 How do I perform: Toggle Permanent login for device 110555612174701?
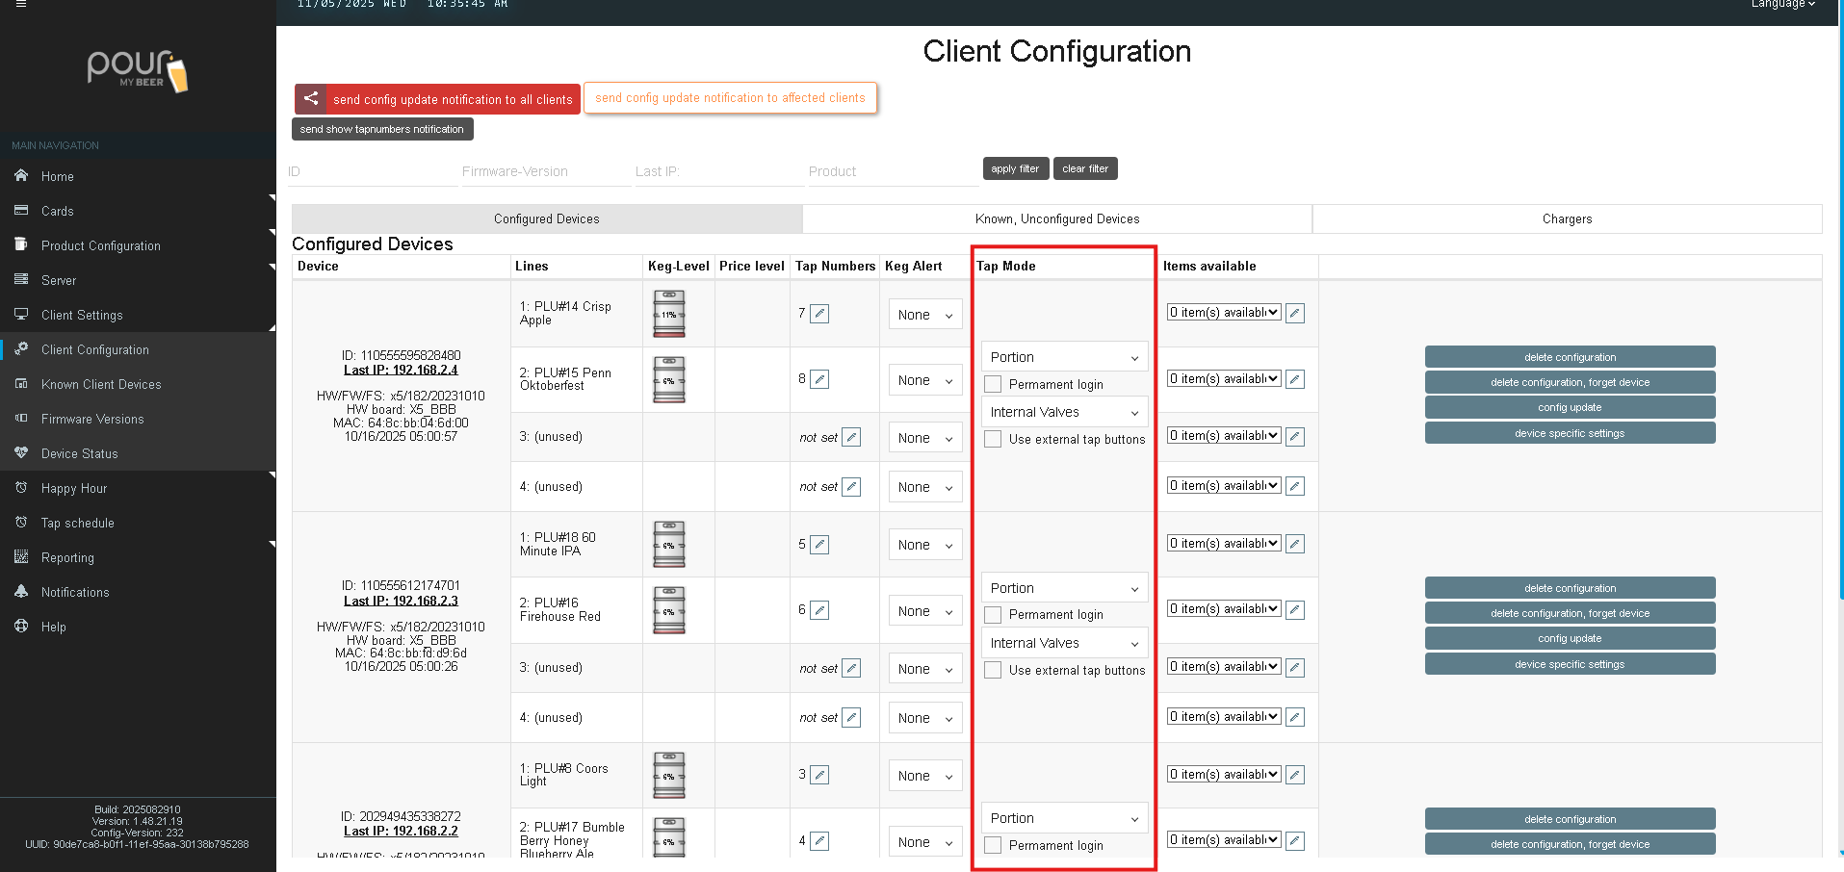[993, 615]
